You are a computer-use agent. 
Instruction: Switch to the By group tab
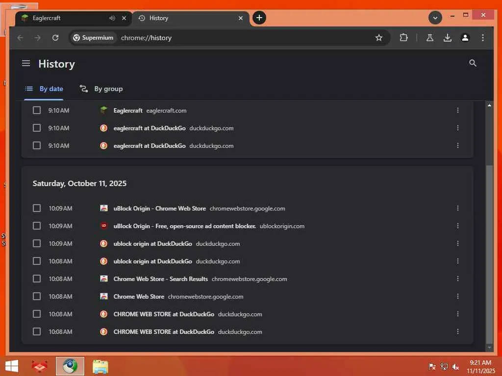coord(101,89)
